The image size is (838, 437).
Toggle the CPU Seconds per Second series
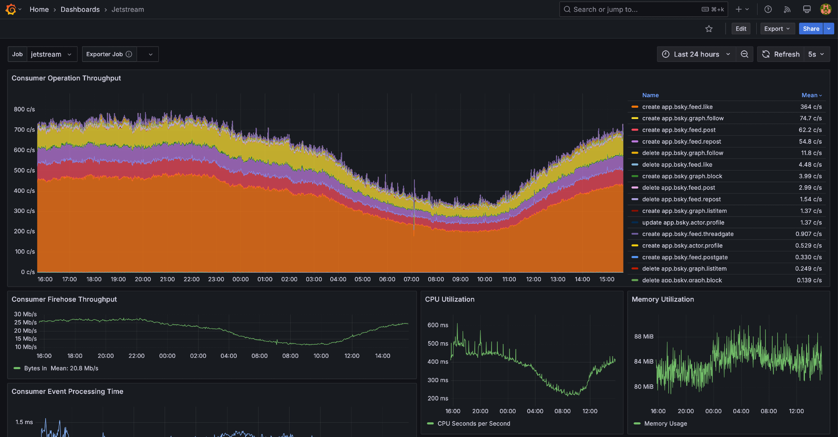pyautogui.click(x=473, y=424)
